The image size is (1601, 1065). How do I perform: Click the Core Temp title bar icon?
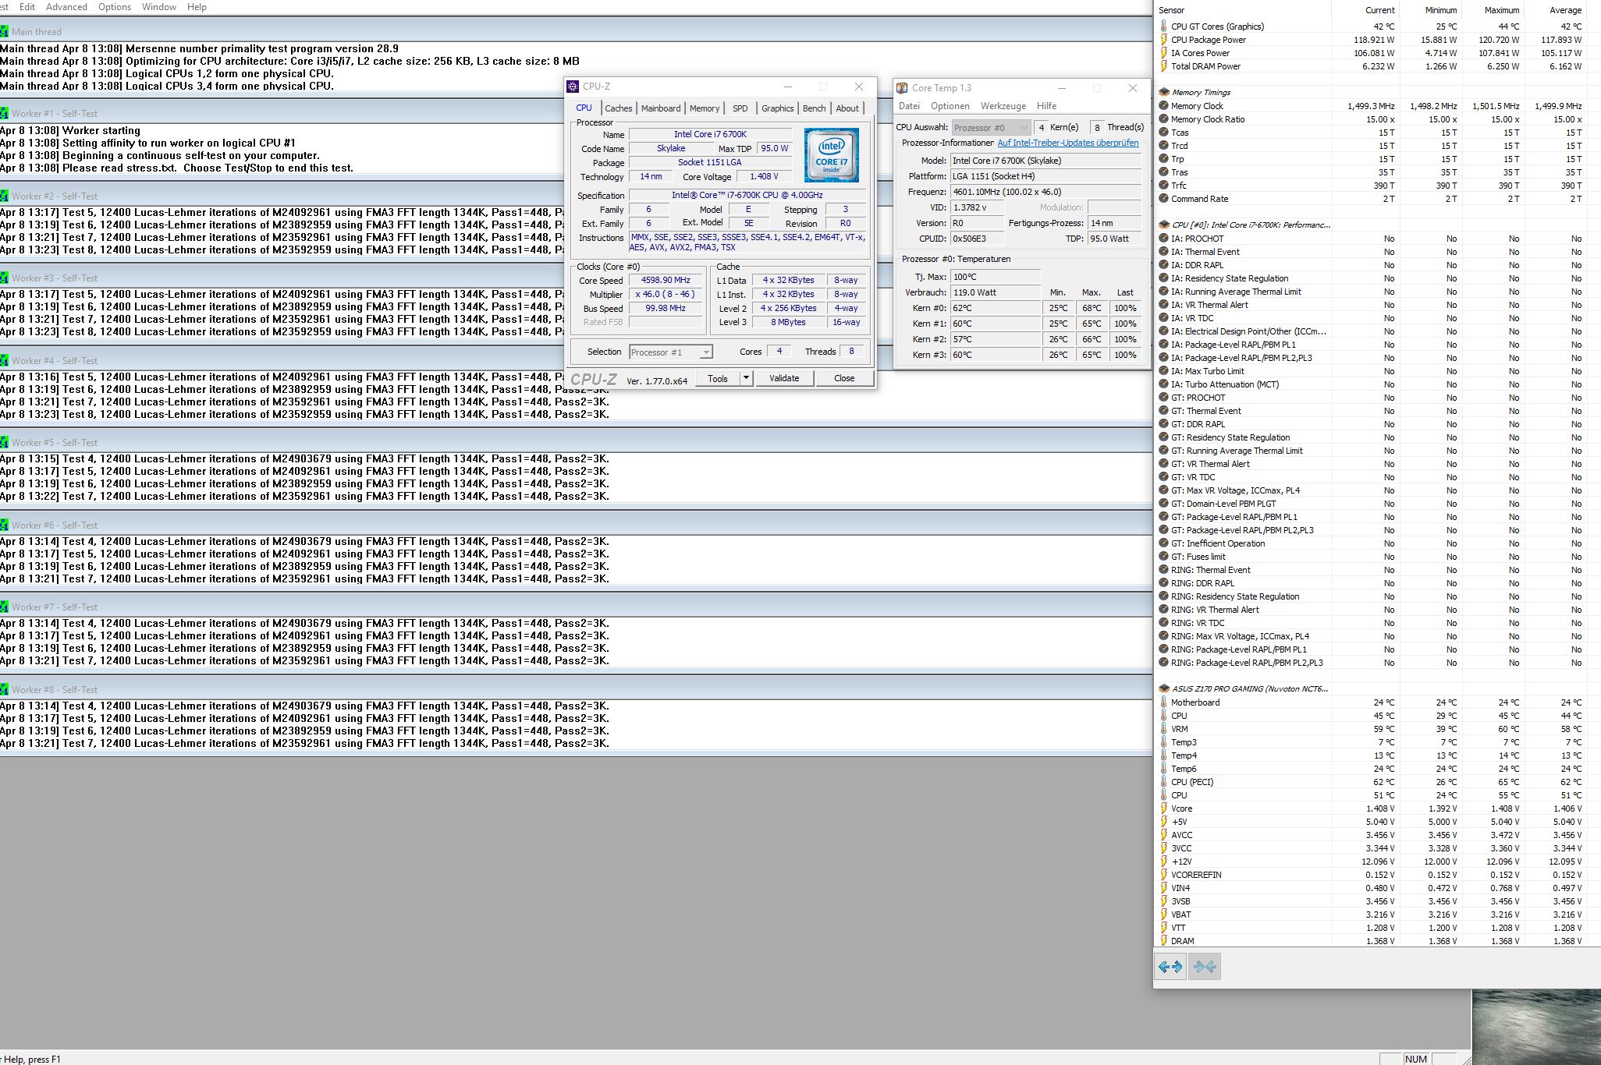[x=902, y=88]
